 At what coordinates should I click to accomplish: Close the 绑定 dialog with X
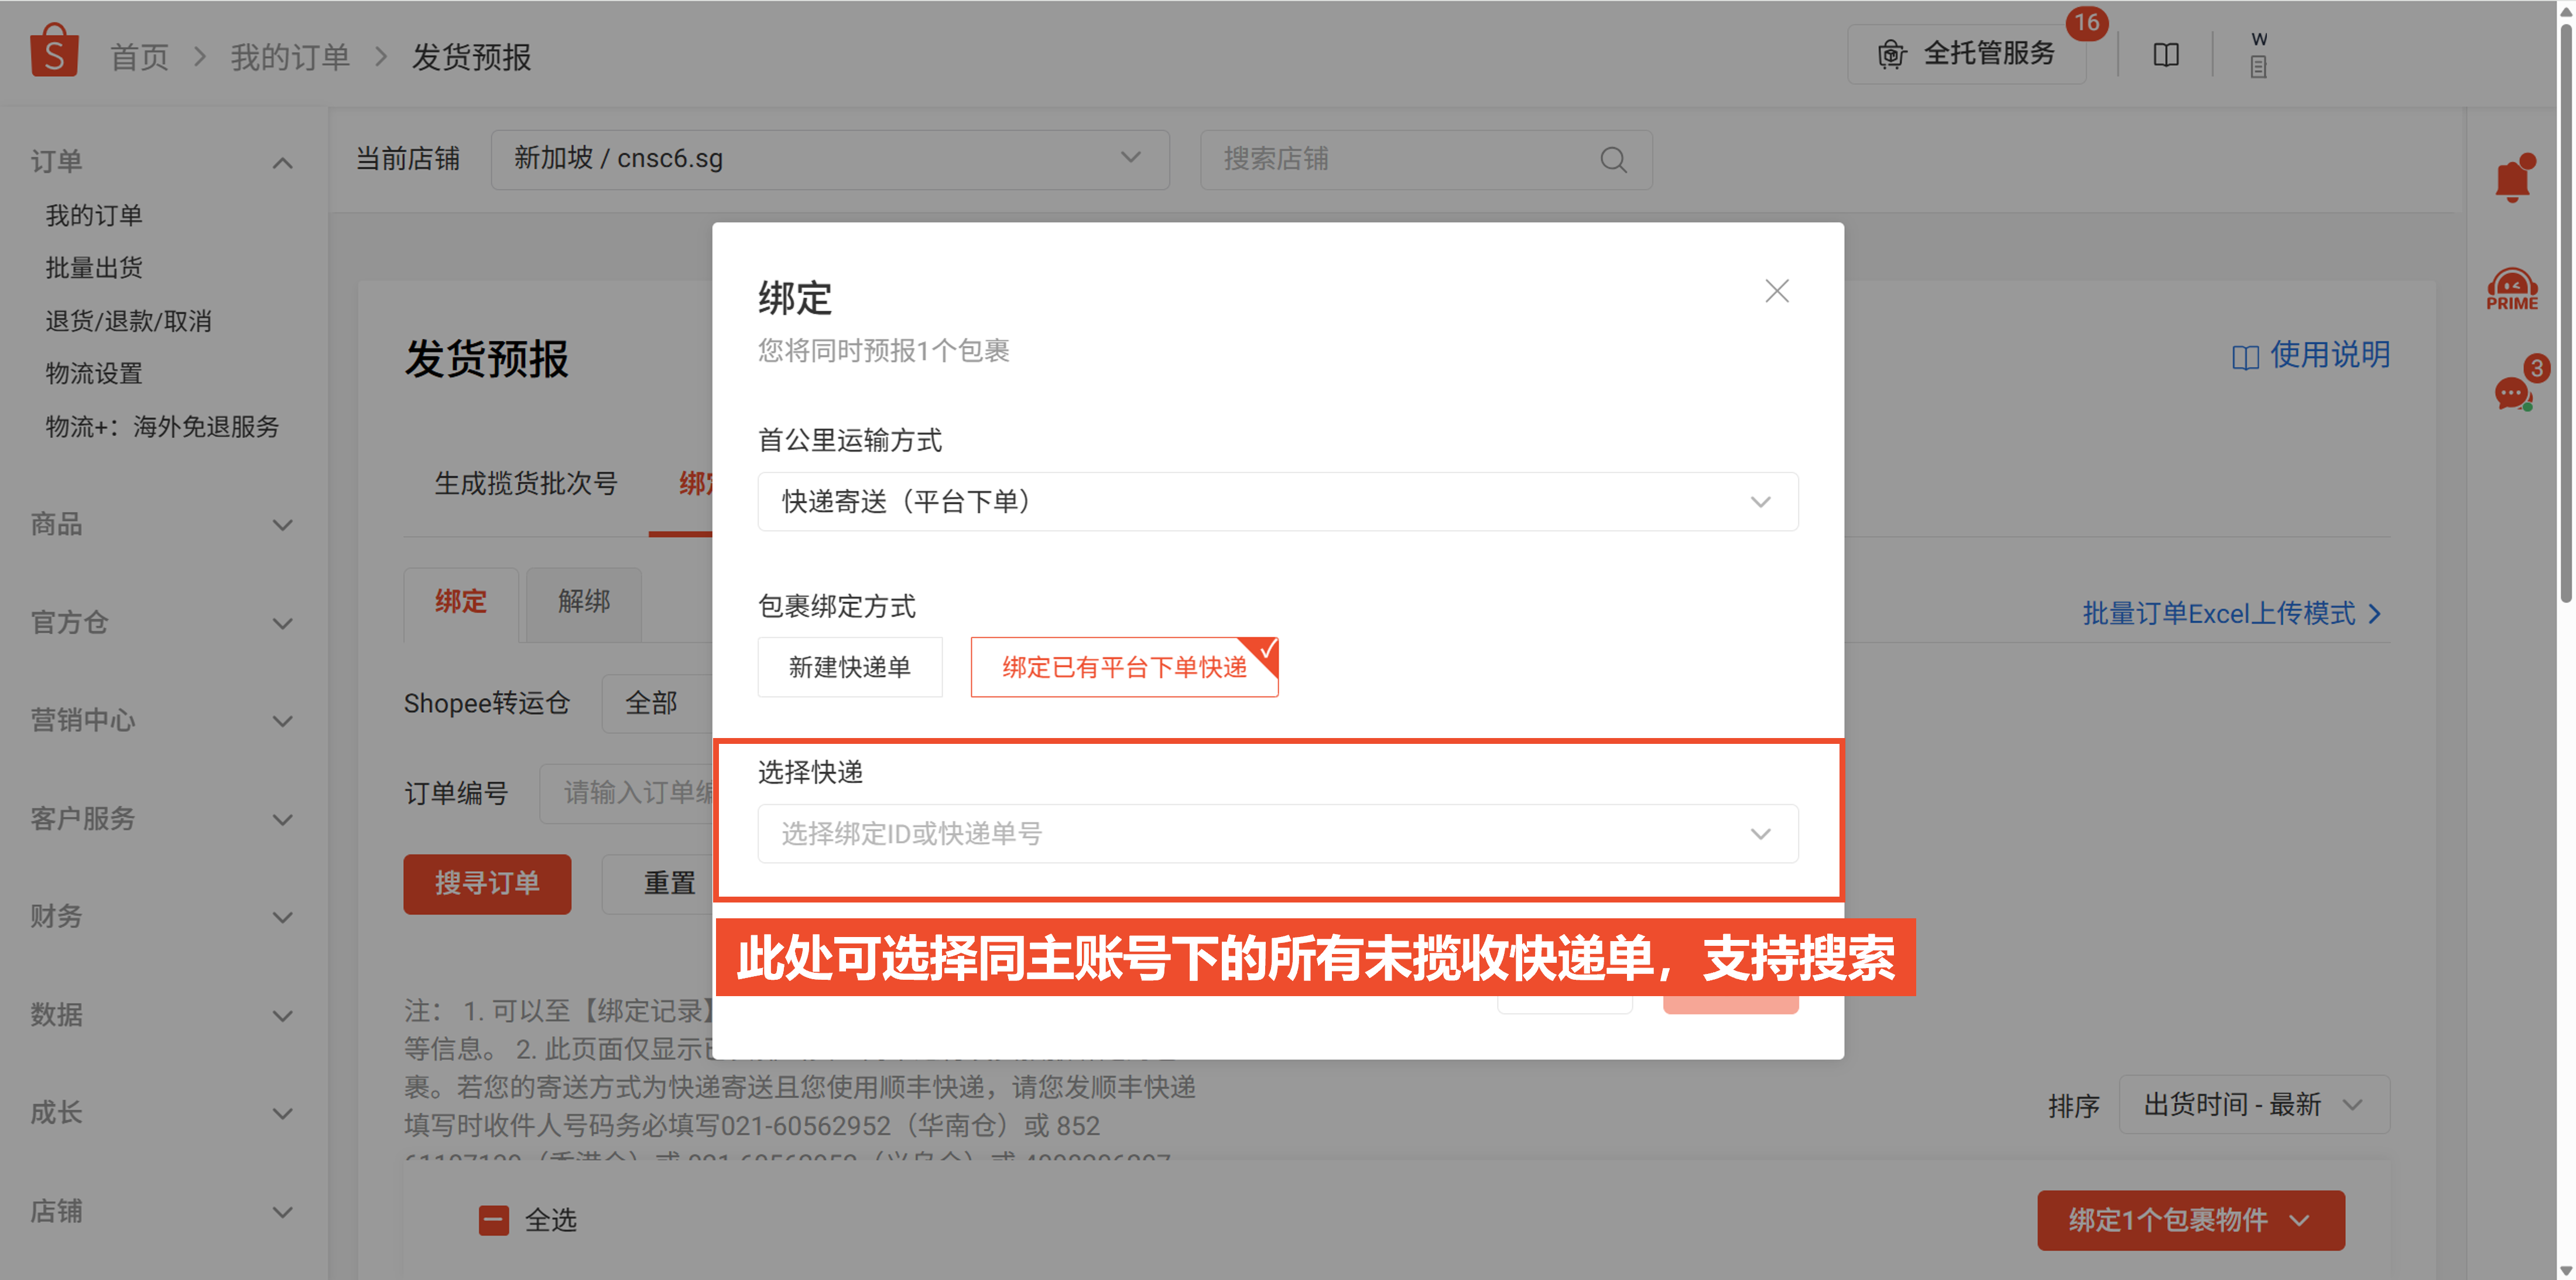click(x=1776, y=291)
